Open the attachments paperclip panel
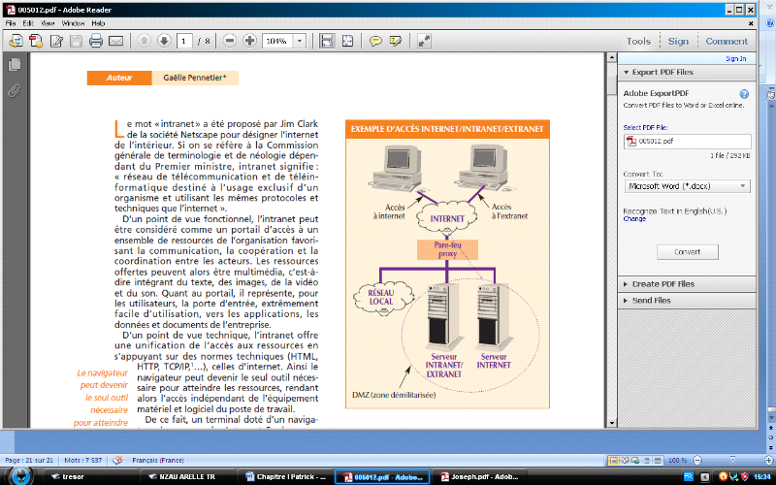The width and height of the screenshot is (776, 485). pos(15,90)
